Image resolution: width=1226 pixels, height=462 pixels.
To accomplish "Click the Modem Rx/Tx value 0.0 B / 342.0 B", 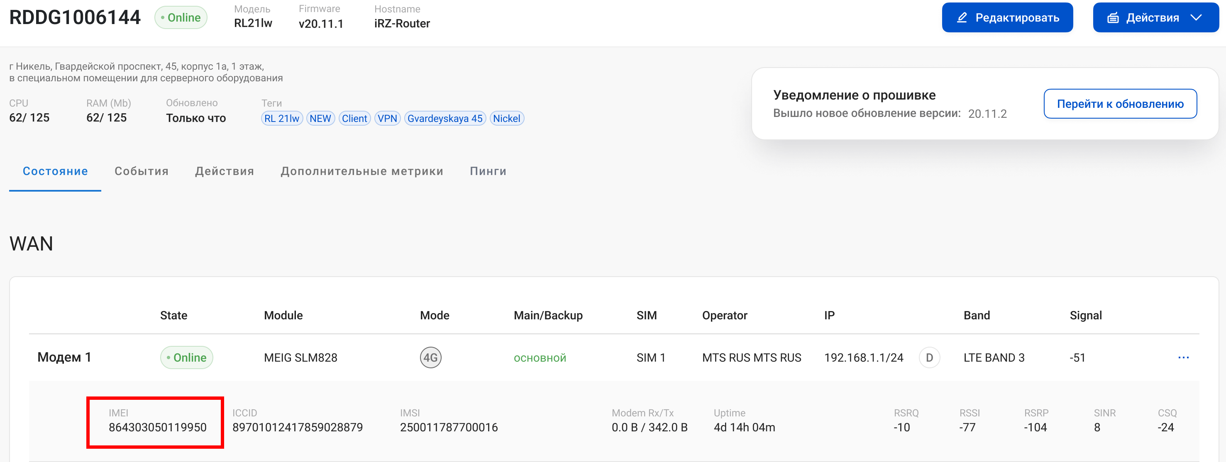I will [x=649, y=427].
